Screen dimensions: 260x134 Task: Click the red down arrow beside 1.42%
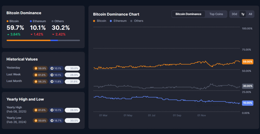[31, 34]
